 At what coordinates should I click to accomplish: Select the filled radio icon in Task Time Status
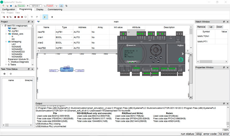4,74
